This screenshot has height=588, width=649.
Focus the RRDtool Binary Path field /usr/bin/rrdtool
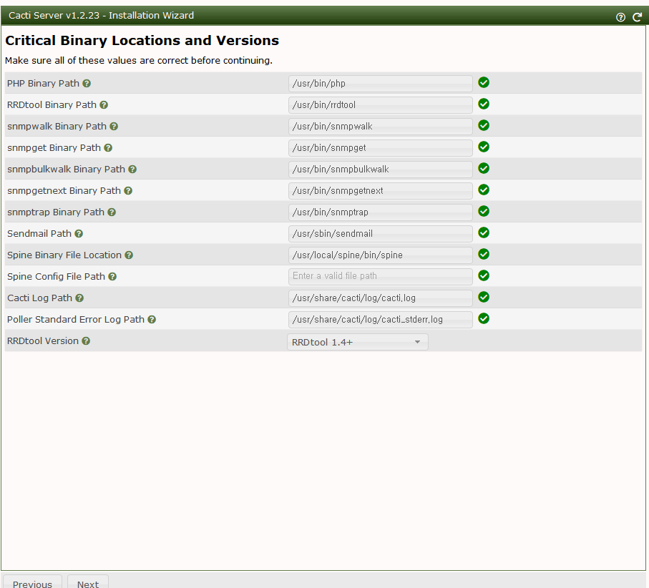381,105
